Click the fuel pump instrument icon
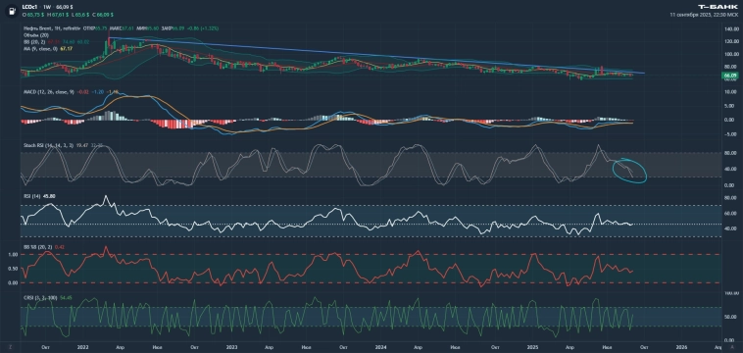The height and width of the screenshot is (353, 743). pyautogui.click(x=11, y=11)
